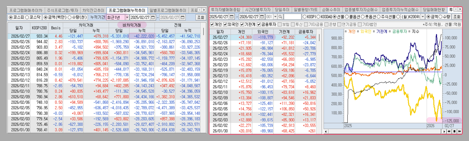Click the stock code input field beside search icon
469x141 pixels.
tap(292, 16)
